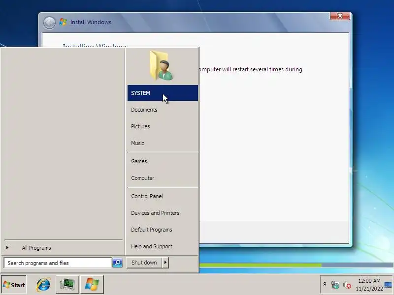The height and width of the screenshot is (295, 394).
Task: Click the Show desktop icon in tray
Action: coord(388,285)
